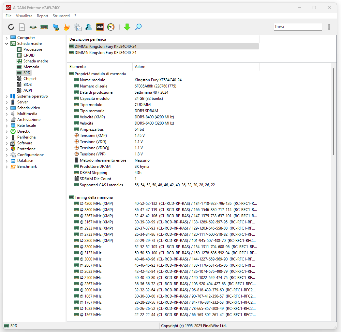Open the audit manager clipboard icon

point(78,27)
